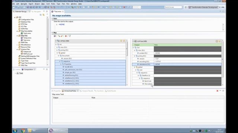Select the Description output item
This screenshot has height=133, width=238.
148,84
